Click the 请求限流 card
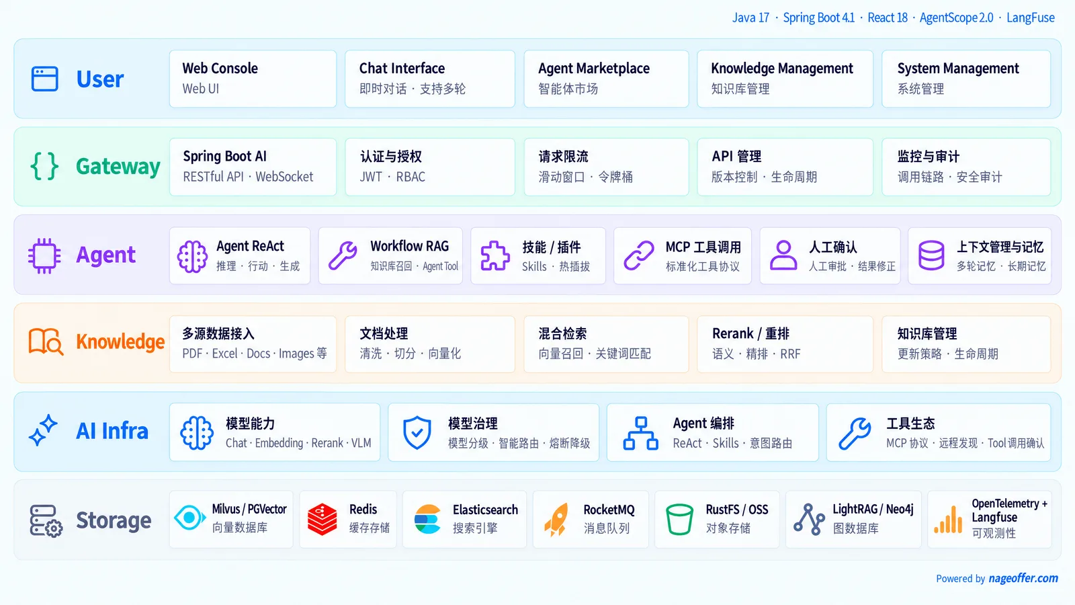Image resolution: width=1075 pixels, height=605 pixels. pos(606,167)
